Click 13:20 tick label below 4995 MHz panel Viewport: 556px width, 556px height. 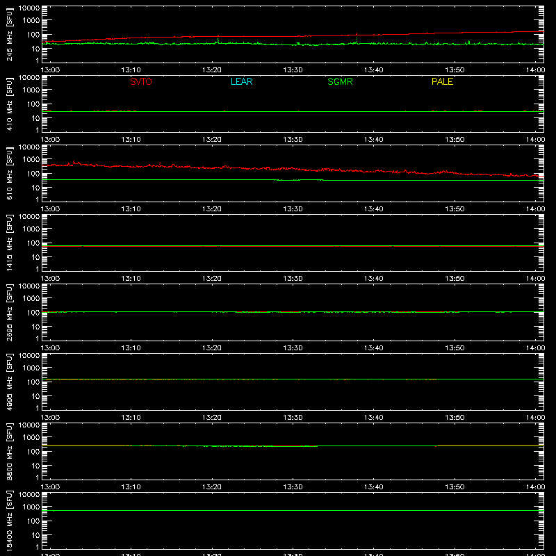[212, 418]
